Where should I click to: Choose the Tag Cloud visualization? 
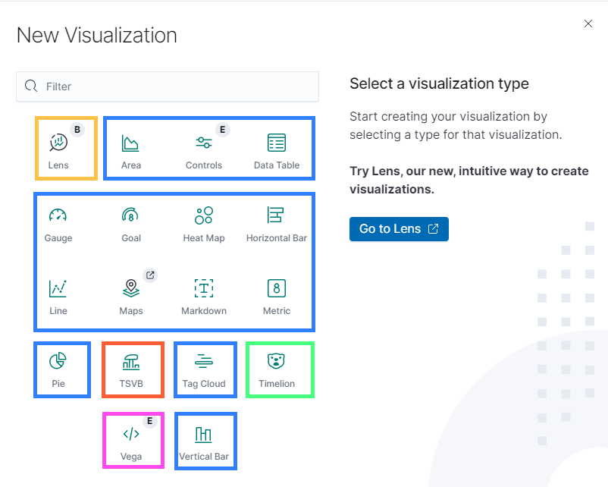point(205,370)
